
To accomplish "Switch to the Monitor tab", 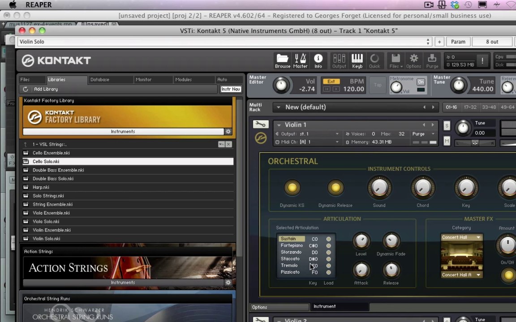I will tap(153, 80).
